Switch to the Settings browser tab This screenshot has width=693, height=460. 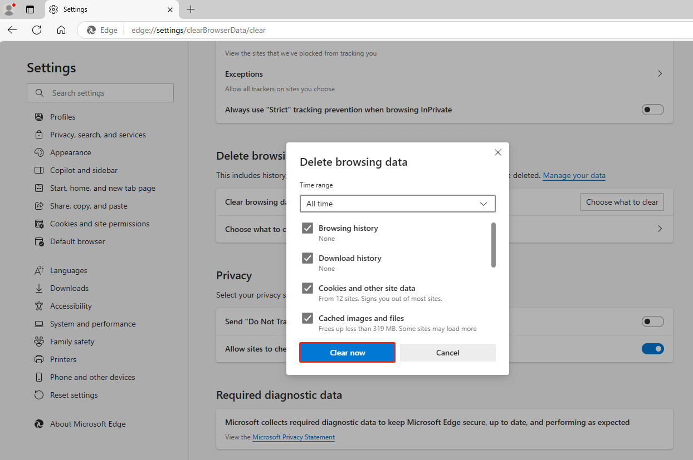point(111,9)
